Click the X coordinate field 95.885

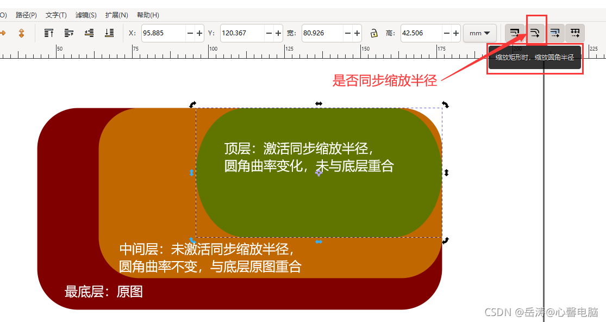tap(164, 33)
